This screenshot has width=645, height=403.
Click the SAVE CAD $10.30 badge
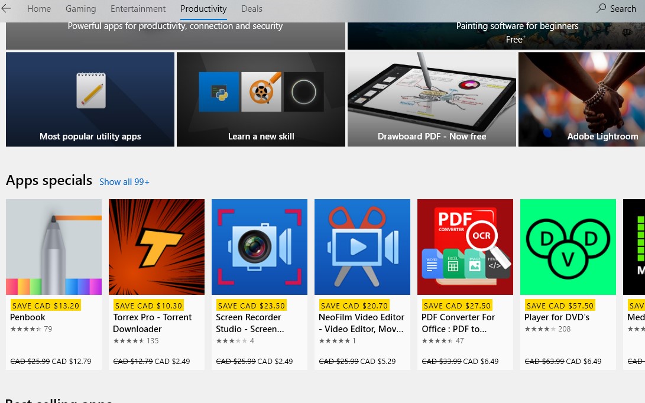(148, 305)
